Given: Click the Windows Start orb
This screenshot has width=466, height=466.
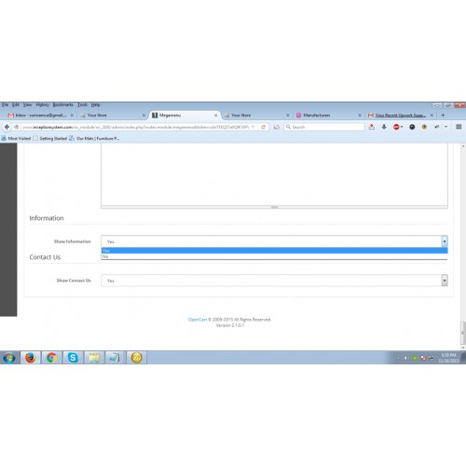Looking at the screenshot, I should click(x=9, y=358).
